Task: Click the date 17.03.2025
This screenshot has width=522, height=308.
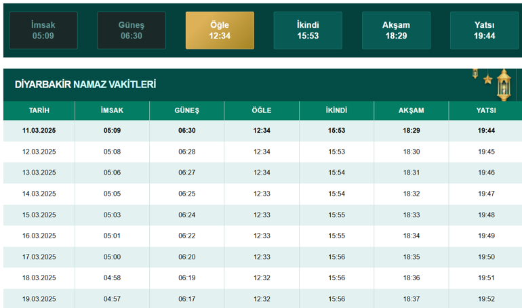Action: tap(39, 257)
